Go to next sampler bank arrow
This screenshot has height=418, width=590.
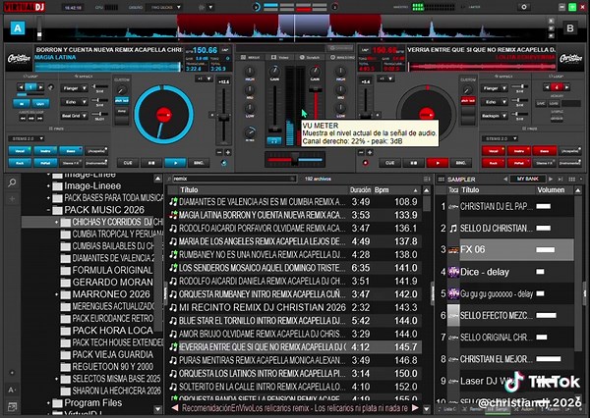[x=551, y=180]
